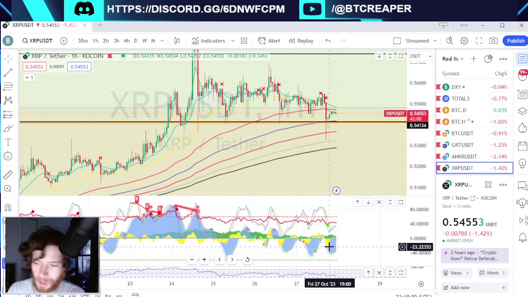This screenshot has width=528, height=297.
Task: Open the watchlist three-dots more menu
Action: click(x=503, y=59)
